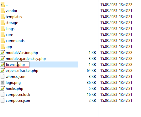Select the 'hooks.php' file name
Image resolution: width=141 pixels, height=117 pixels.
[x=14, y=89]
